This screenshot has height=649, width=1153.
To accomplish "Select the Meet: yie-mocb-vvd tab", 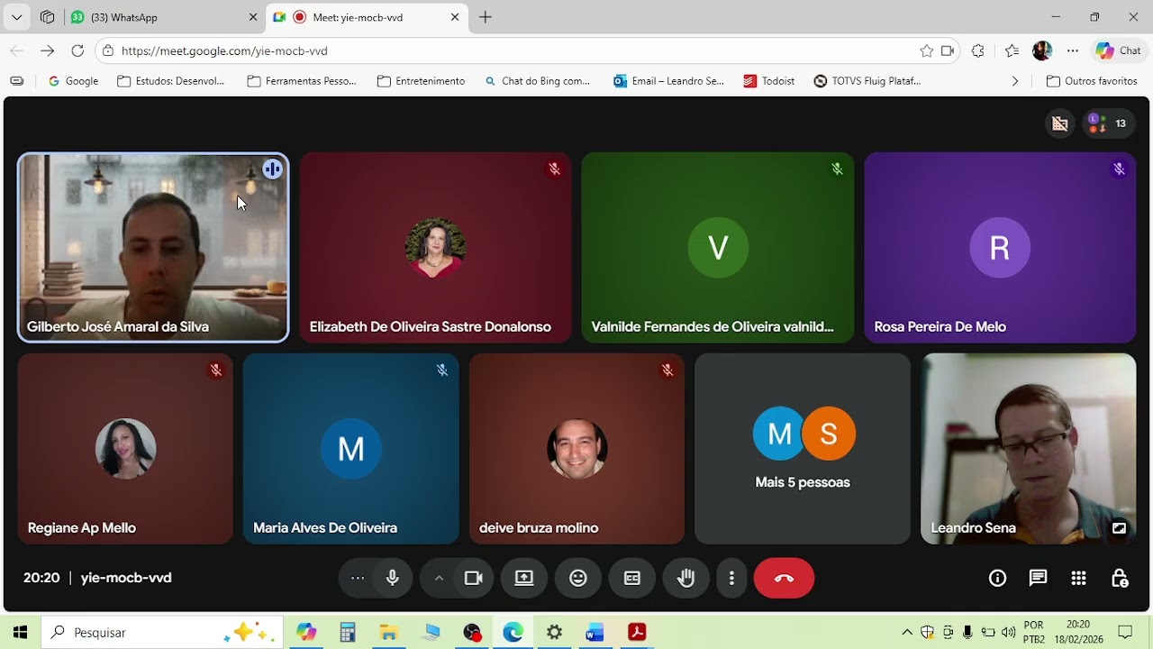I will point(368,17).
